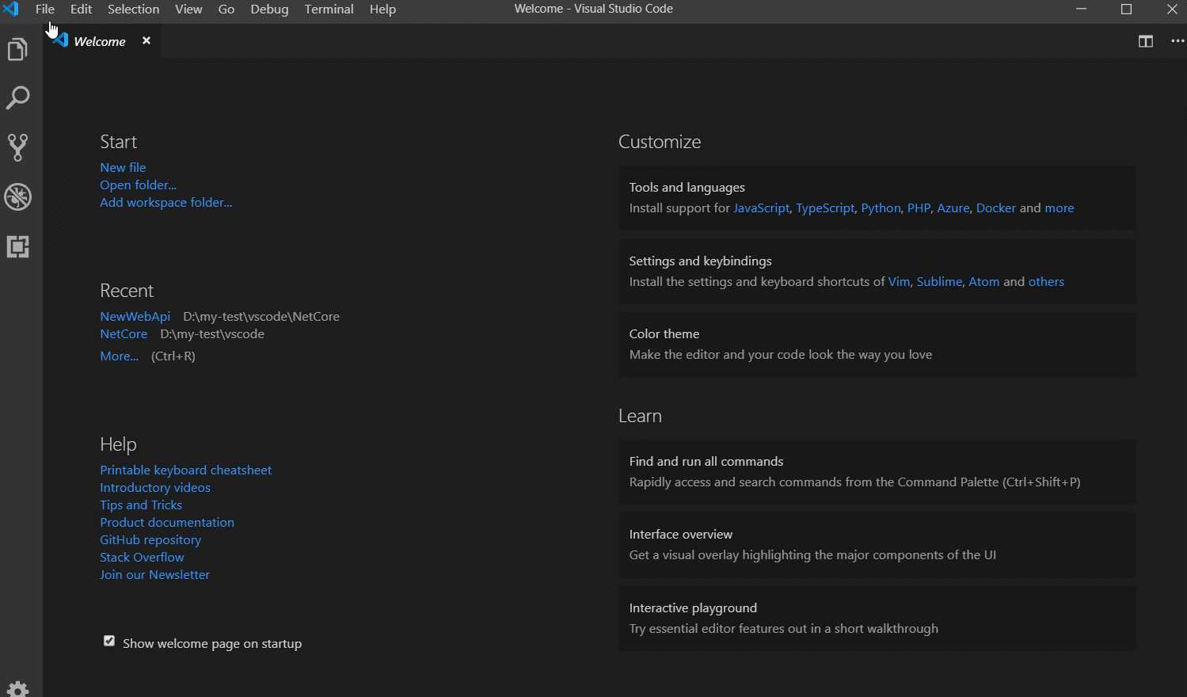This screenshot has height=697, width=1187.
Task: Click the Open folder... link
Action: [138, 185]
